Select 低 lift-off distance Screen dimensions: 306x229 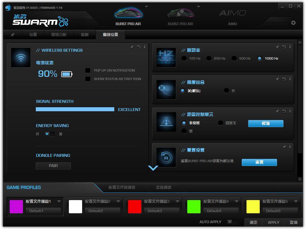click(x=184, y=131)
